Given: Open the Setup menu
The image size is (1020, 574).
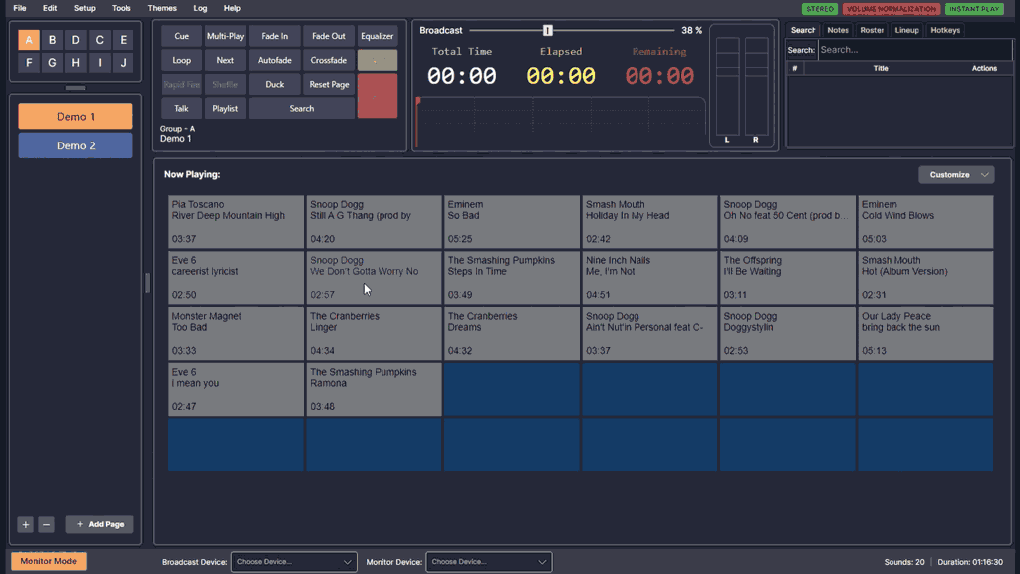Looking at the screenshot, I should coord(84,8).
